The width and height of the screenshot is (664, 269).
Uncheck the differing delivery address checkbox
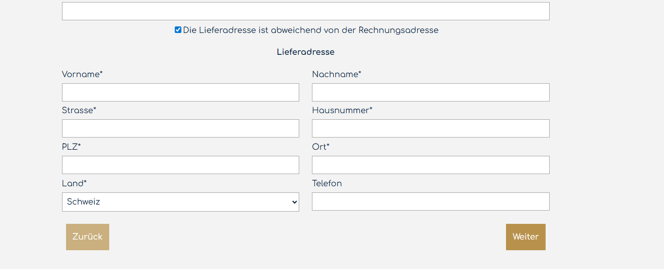pos(178,30)
